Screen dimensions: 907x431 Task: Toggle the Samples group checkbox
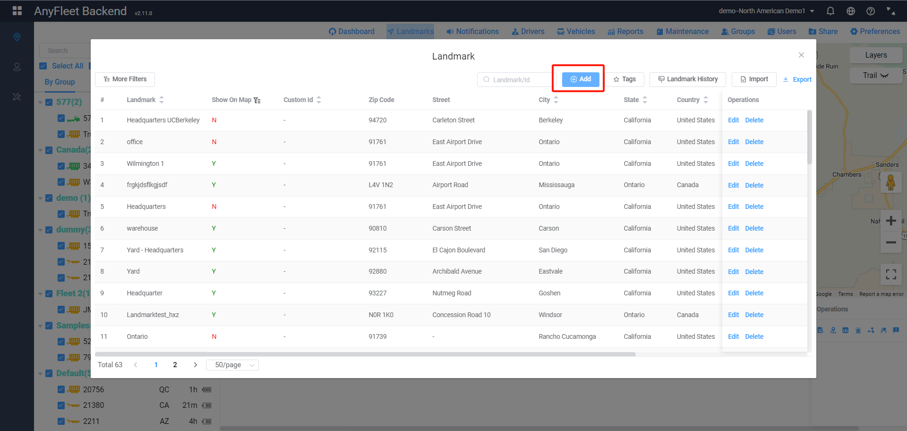pos(49,326)
